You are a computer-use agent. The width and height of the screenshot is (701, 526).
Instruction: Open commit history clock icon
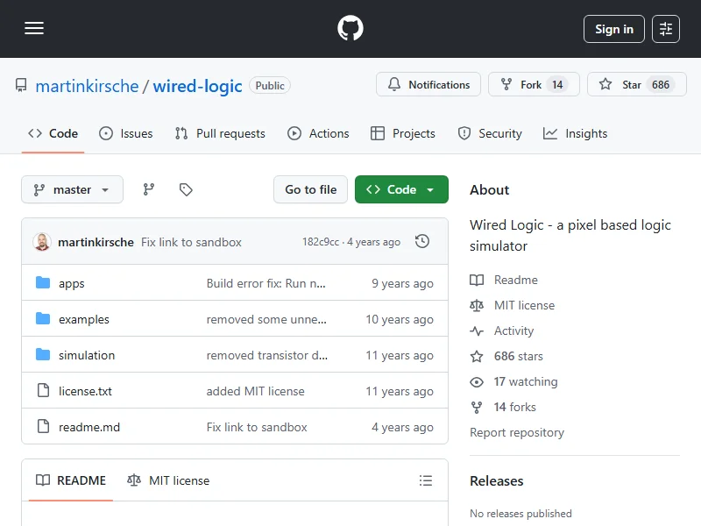422,242
